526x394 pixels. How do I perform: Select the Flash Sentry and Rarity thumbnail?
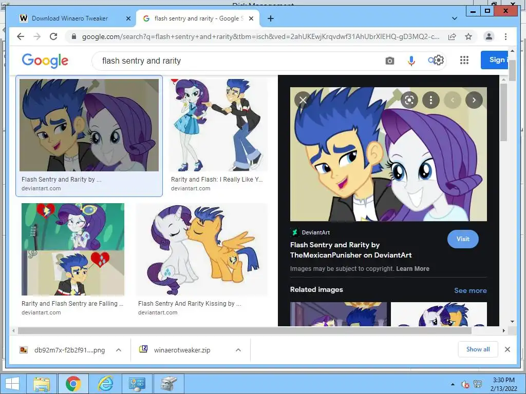(89, 125)
